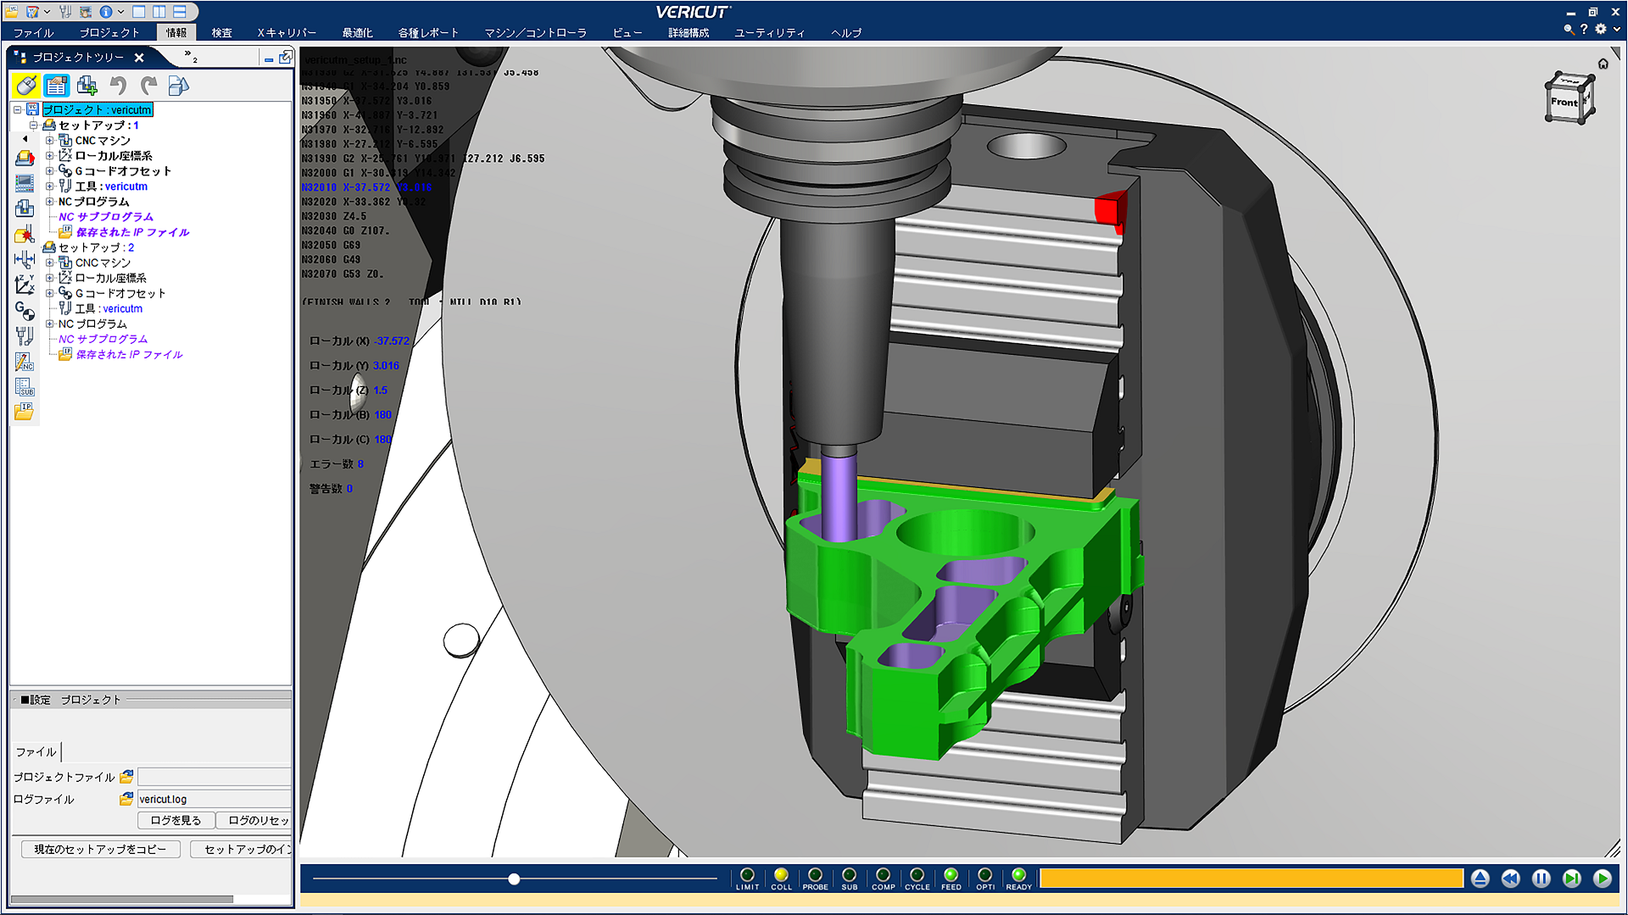The height and width of the screenshot is (915, 1628).
Task: Expand CNCマシン under setup 2
Action: click(x=49, y=263)
